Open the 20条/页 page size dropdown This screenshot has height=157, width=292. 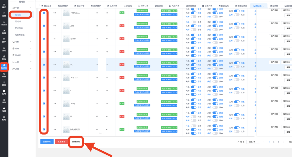[x=253, y=142]
